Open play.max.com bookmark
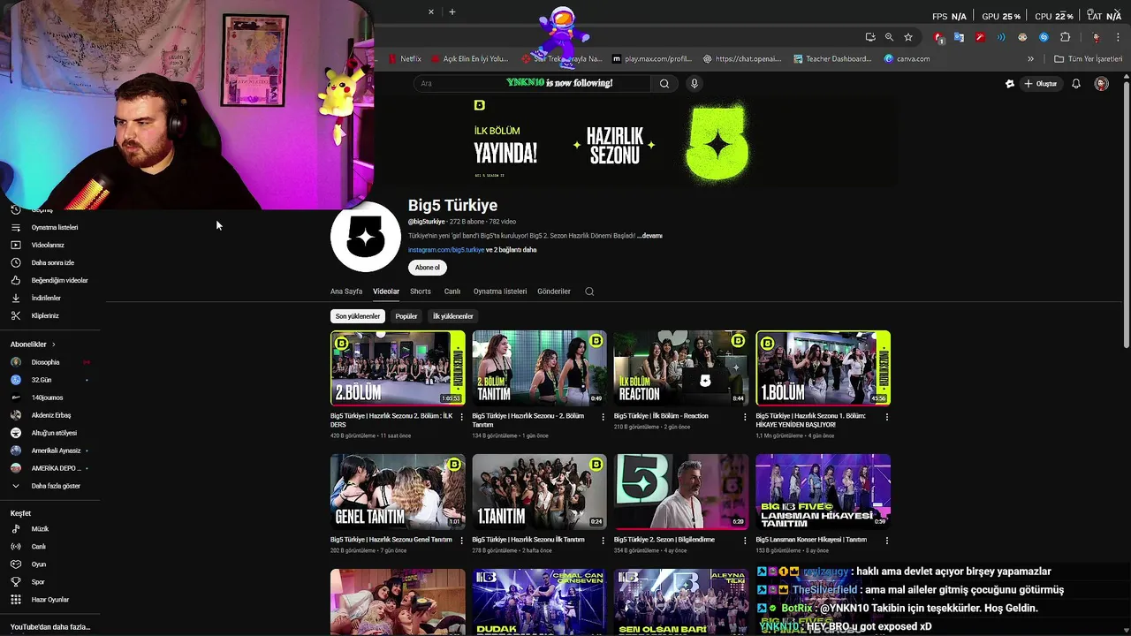1131x636 pixels. (x=652, y=59)
